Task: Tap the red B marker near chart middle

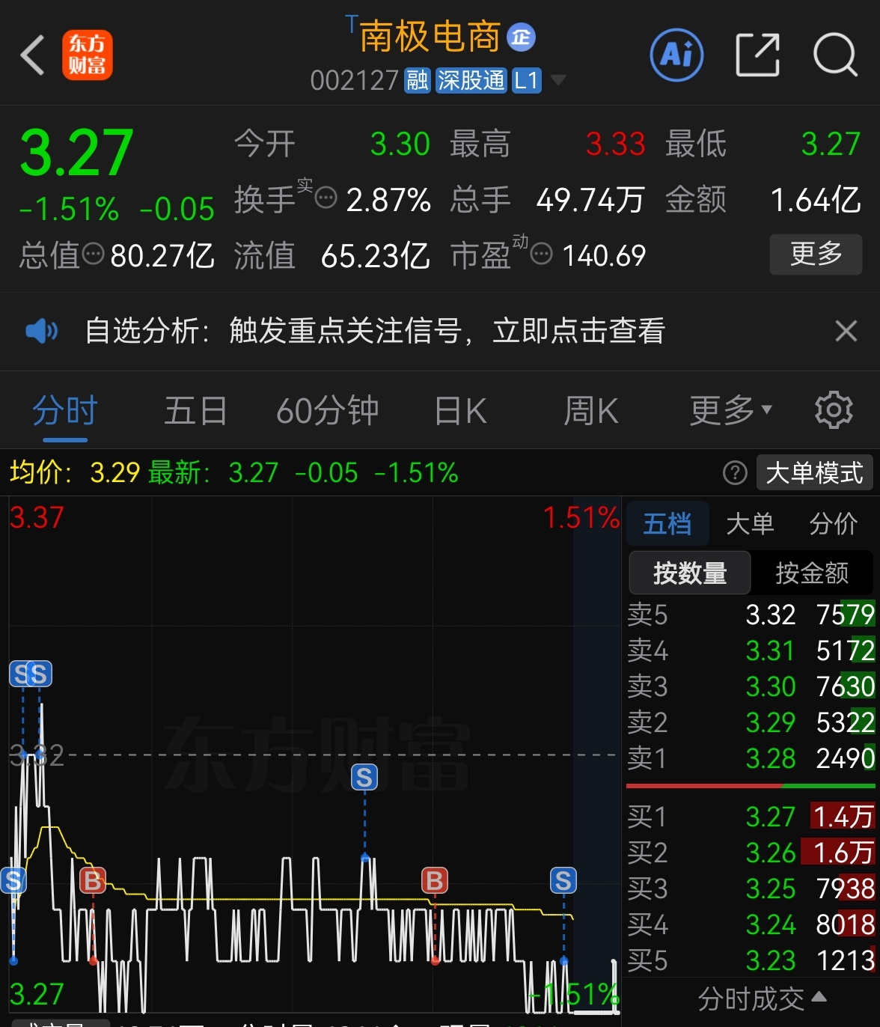Action: click(435, 880)
